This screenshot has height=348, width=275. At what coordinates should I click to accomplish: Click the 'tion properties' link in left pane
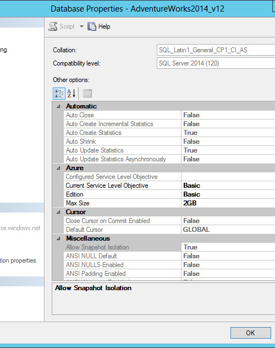coord(18,260)
